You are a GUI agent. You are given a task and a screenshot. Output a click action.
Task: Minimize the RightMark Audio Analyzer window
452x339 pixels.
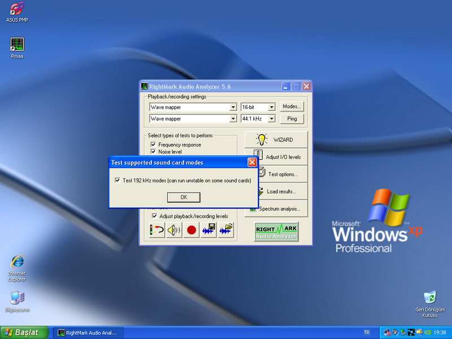point(286,86)
